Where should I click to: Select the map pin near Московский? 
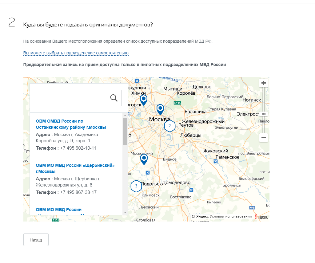(x=144, y=159)
